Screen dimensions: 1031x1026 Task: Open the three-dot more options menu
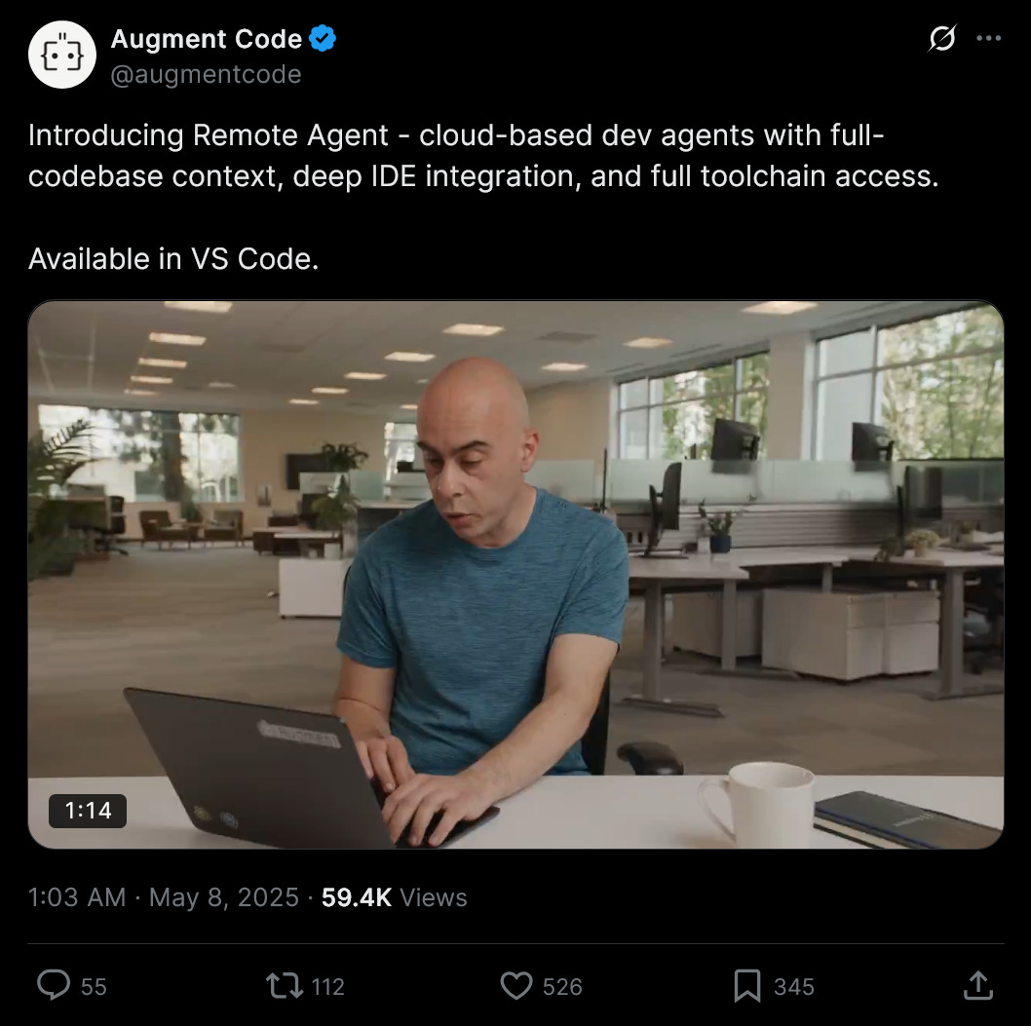point(988,38)
